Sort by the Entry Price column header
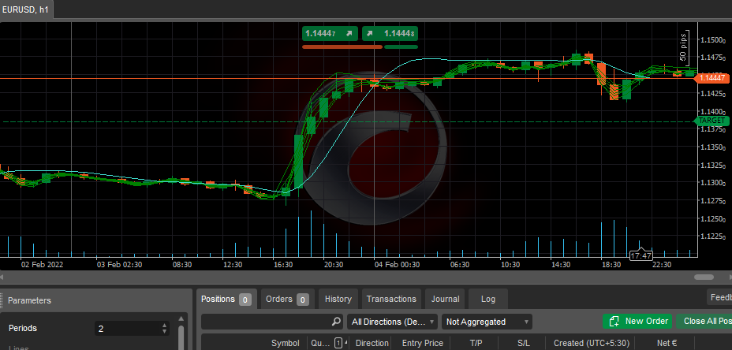The height and width of the screenshot is (350, 732). tap(423, 343)
